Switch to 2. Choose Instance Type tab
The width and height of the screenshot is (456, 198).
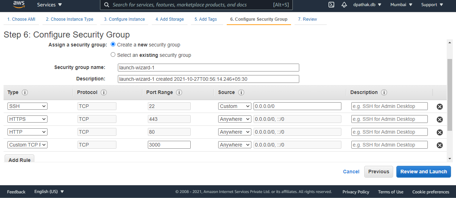(70, 19)
